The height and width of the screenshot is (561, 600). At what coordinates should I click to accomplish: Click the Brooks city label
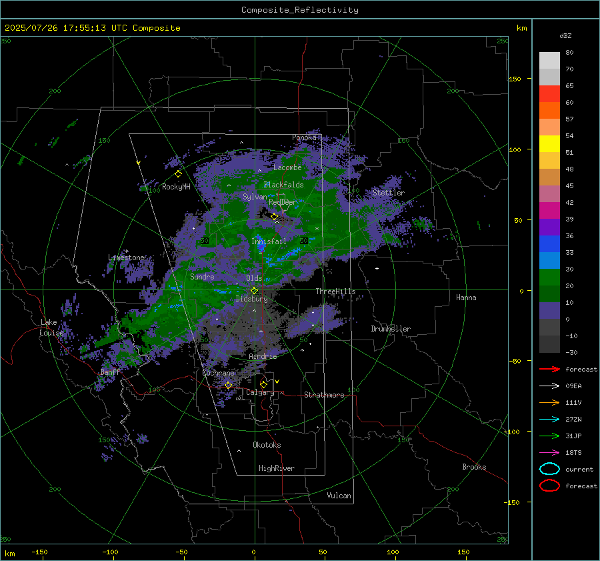(474, 467)
